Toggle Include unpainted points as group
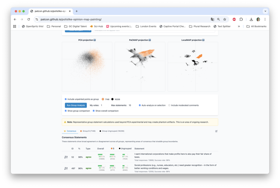Viewport: 280px width, 188px height. pos(66,99)
